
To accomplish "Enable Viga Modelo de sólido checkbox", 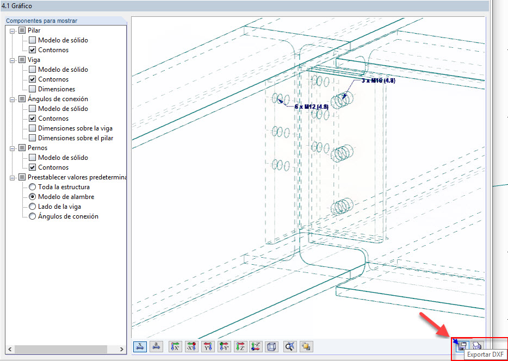I will [x=32, y=70].
